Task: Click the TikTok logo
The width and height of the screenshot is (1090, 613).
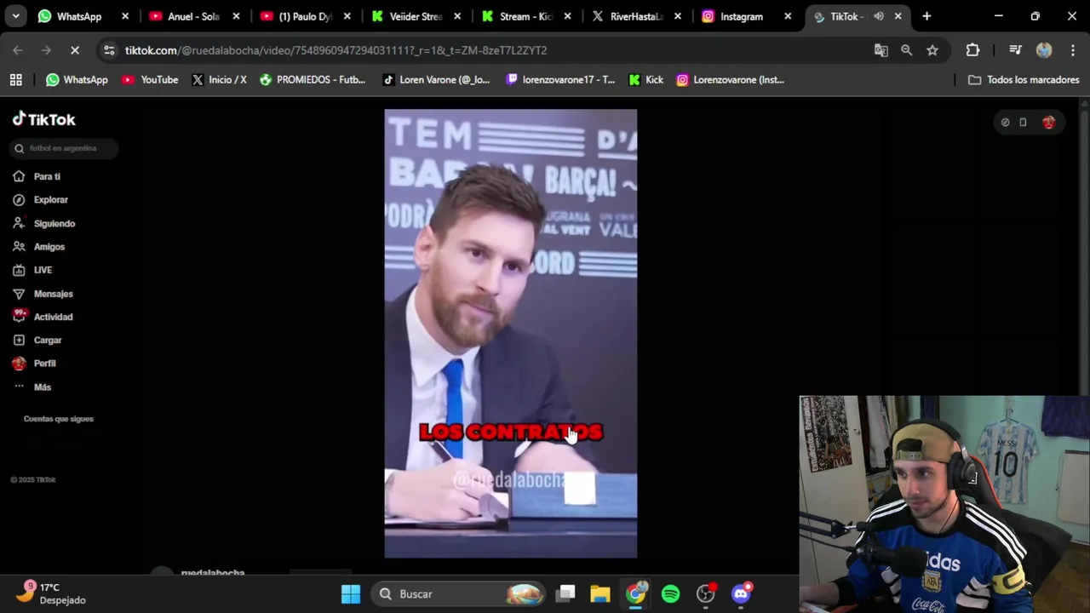Action: [x=44, y=119]
